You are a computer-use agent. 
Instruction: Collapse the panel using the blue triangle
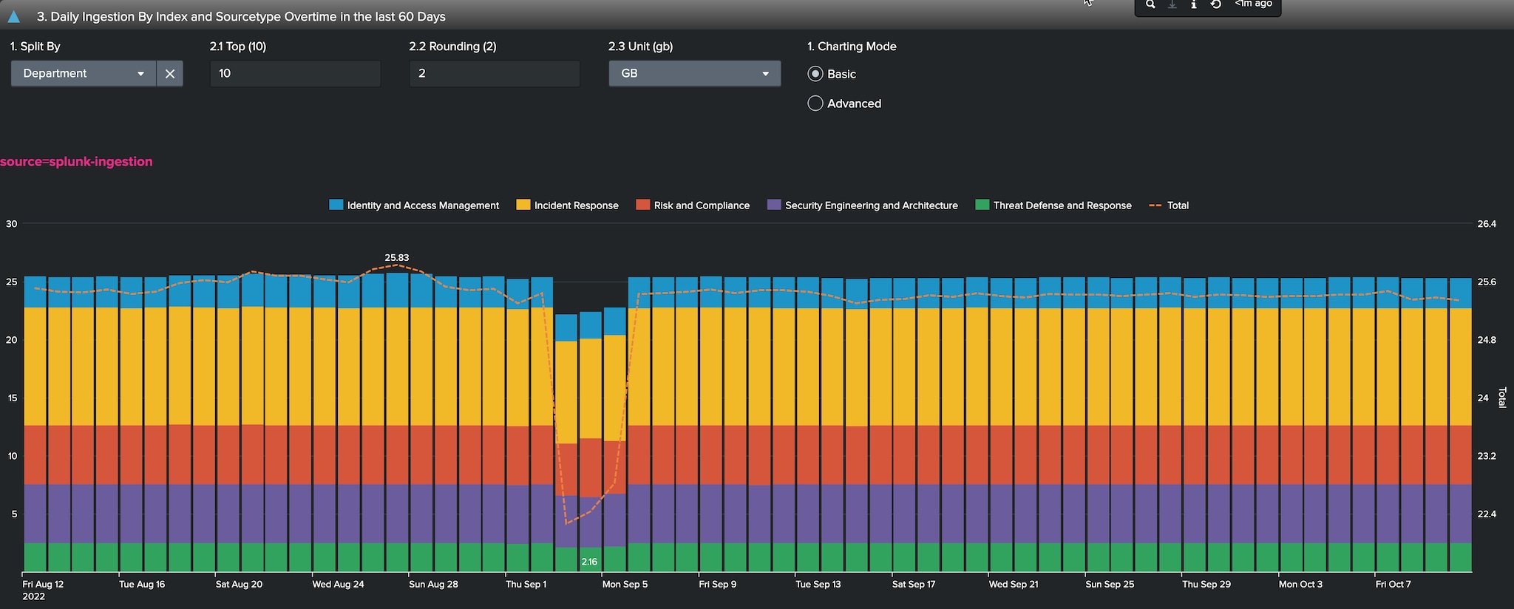point(13,16)
